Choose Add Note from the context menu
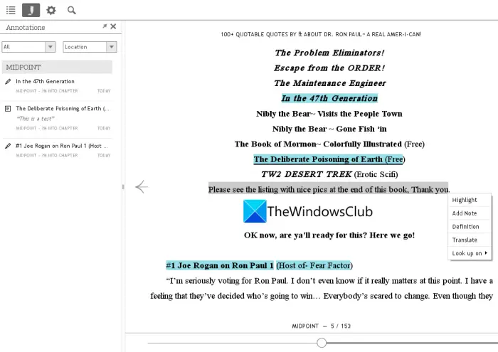The height and width of the screenshot is (352, 498). click(470, 213)
